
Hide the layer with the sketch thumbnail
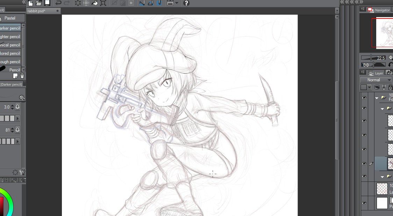coord(364,163)
